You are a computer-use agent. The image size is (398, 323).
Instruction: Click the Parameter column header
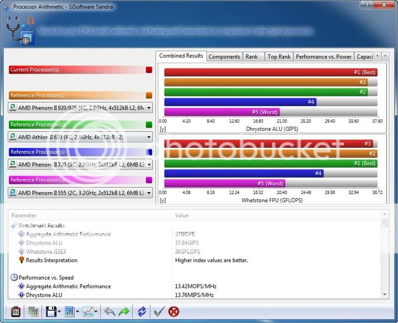coord(91,215)
